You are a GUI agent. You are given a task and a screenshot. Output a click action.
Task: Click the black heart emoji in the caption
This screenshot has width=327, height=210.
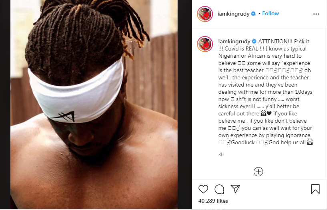(x=269, y=113)
